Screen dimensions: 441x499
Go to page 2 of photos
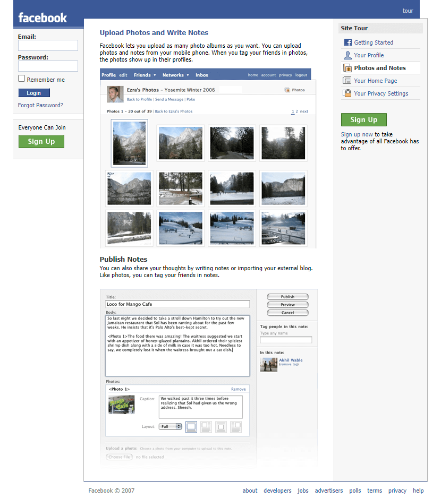(297, 111)
